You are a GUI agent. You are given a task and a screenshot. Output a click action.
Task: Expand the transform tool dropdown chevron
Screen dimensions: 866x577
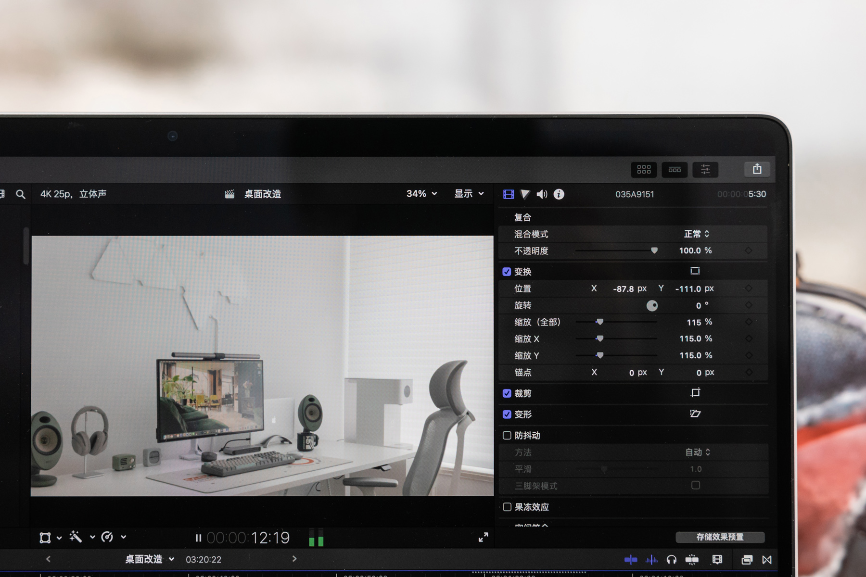click(x=59, y=538)
